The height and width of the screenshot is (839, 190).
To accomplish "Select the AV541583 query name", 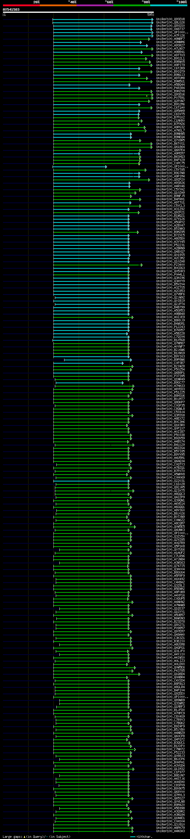I will [11, 10].
